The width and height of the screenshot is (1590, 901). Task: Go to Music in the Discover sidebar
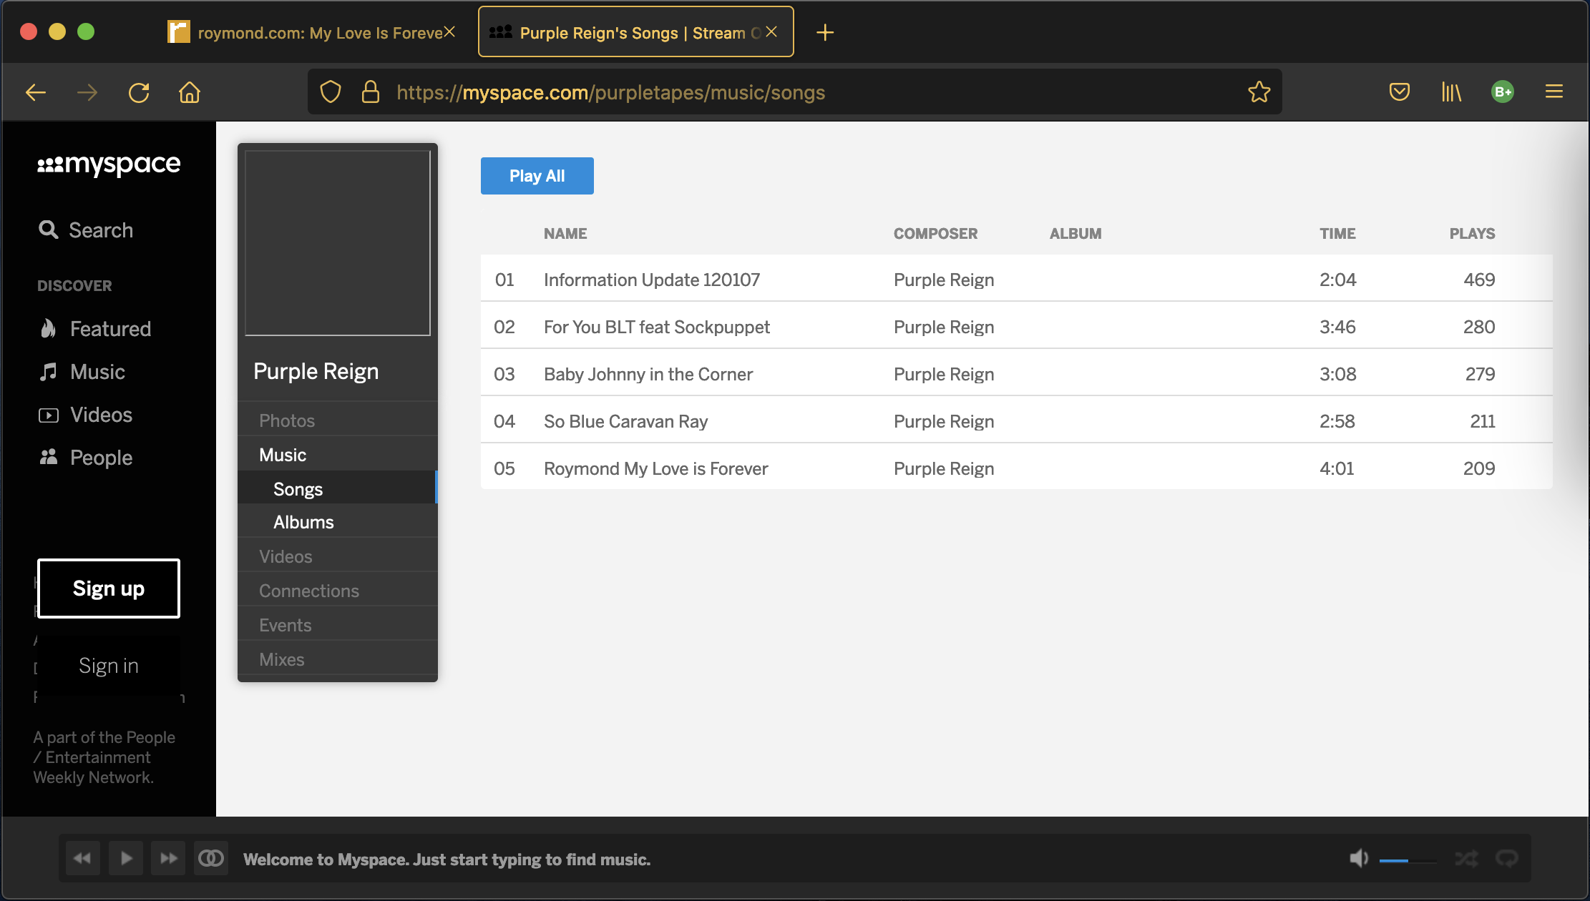point(82,372)
